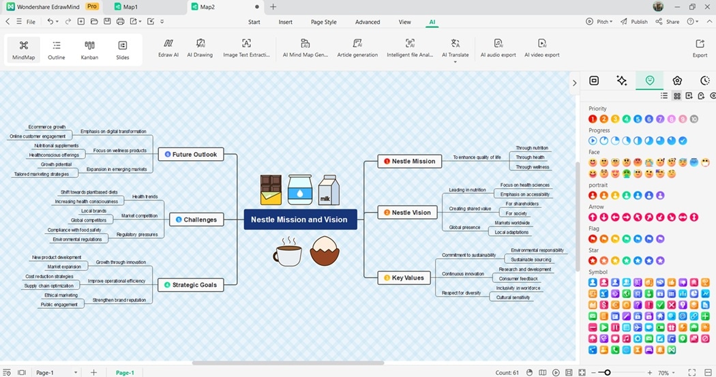Image resolution: width=716 pixels, height=377 pixels.
Task: Save the document with disk icon
Action: coord(107,21)
